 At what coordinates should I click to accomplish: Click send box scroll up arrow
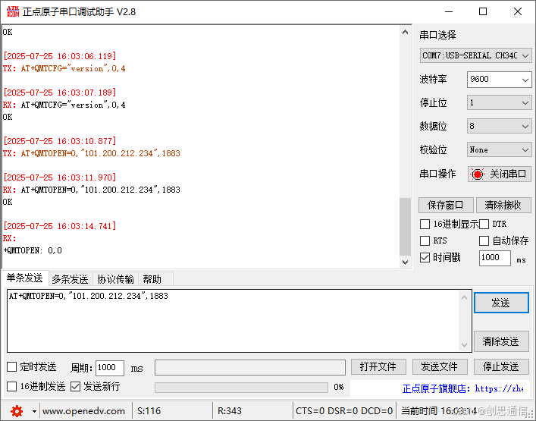pyautogui.click(x=464, y=297)
